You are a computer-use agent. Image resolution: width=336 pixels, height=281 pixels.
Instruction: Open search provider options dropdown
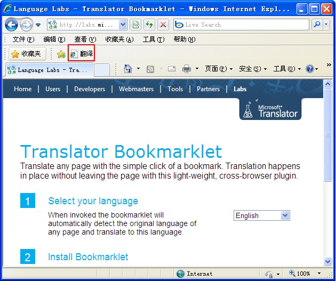point(326,25)
